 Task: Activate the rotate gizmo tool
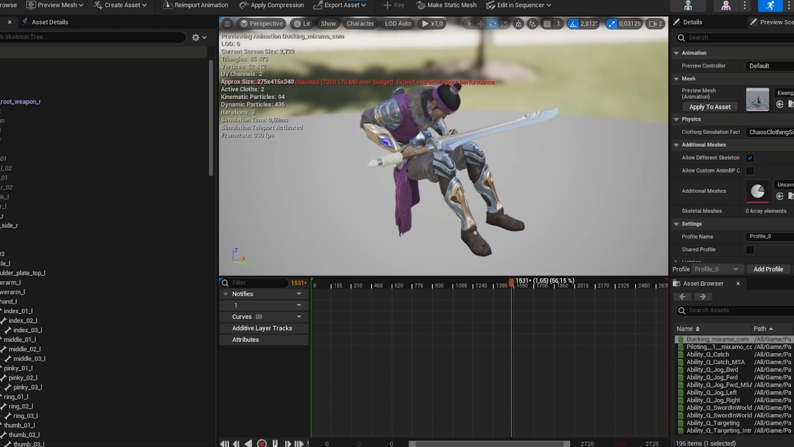[x=493, y=24]
